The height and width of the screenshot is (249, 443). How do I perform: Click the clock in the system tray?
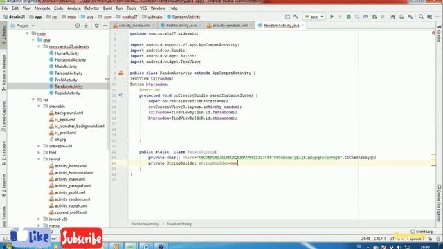[x=425, y=247]
